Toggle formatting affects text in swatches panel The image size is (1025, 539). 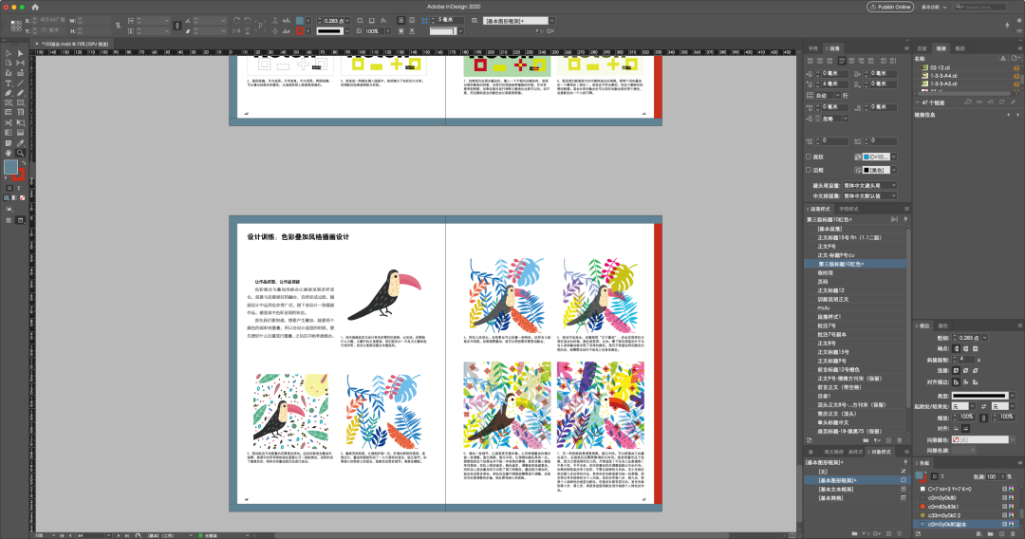(x=942, y=476)
